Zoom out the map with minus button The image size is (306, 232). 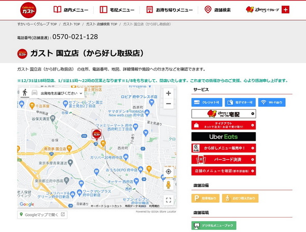pyautogui.click(x=169, y=104)
